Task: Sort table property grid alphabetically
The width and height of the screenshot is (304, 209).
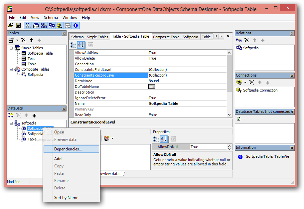Action: (x=81, y=45)
